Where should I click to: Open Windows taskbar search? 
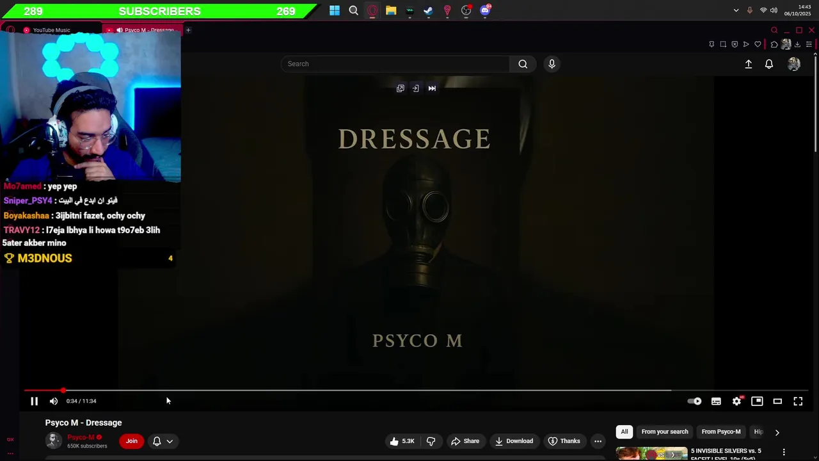click(x=353, y=10)
